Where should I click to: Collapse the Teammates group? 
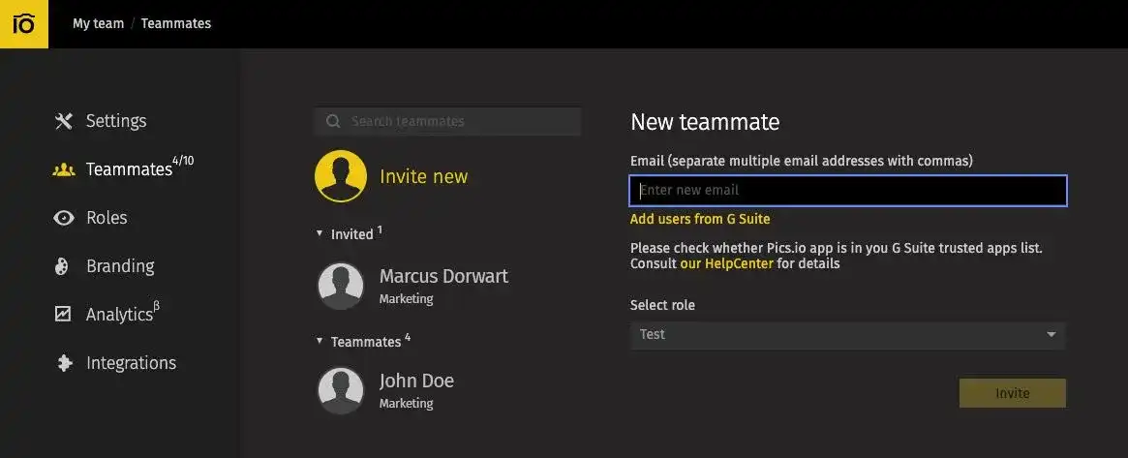pos(320,340)
